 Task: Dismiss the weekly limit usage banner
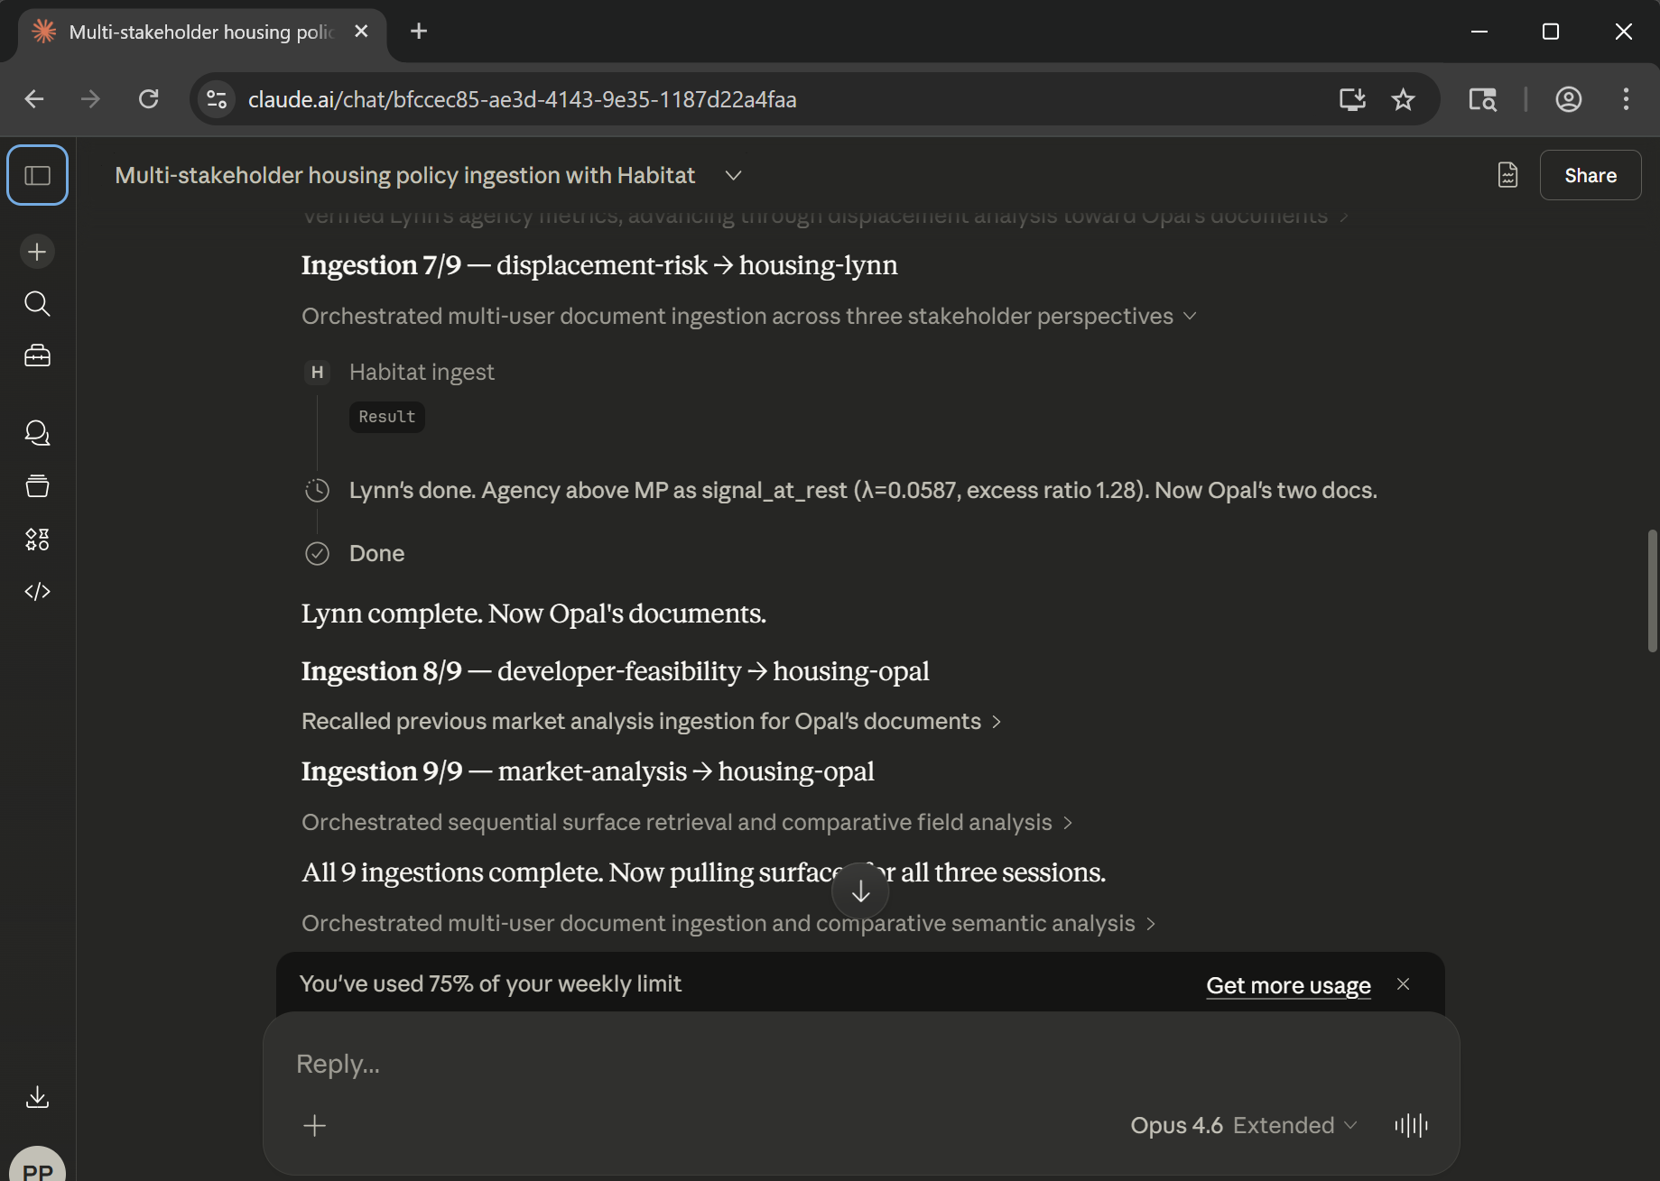(x=1403, y=984)
